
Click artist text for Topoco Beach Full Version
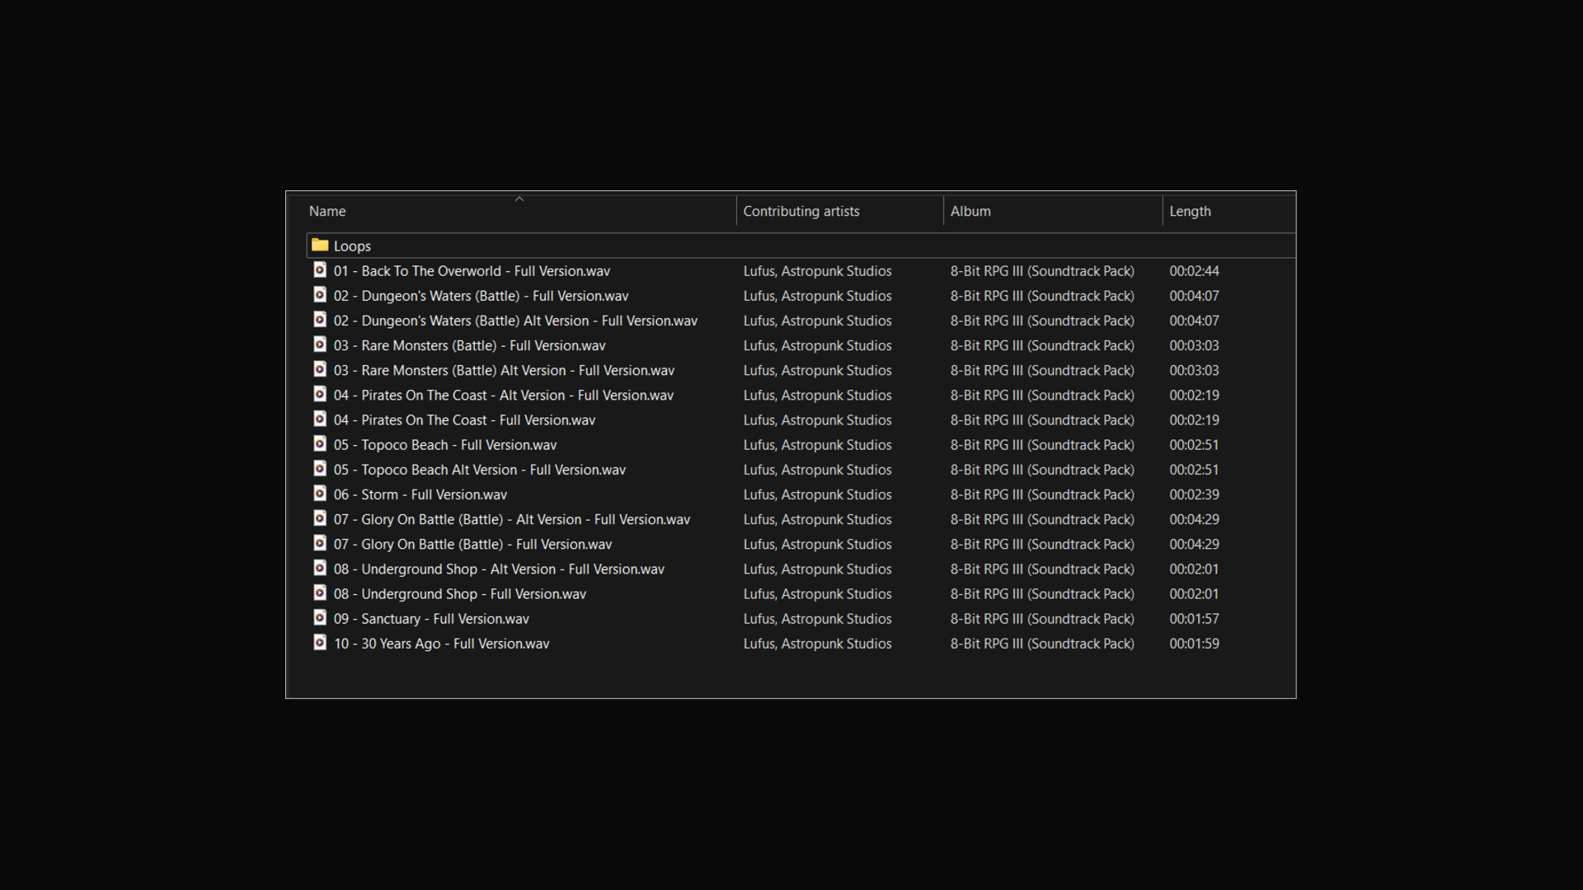coord(817,445)
